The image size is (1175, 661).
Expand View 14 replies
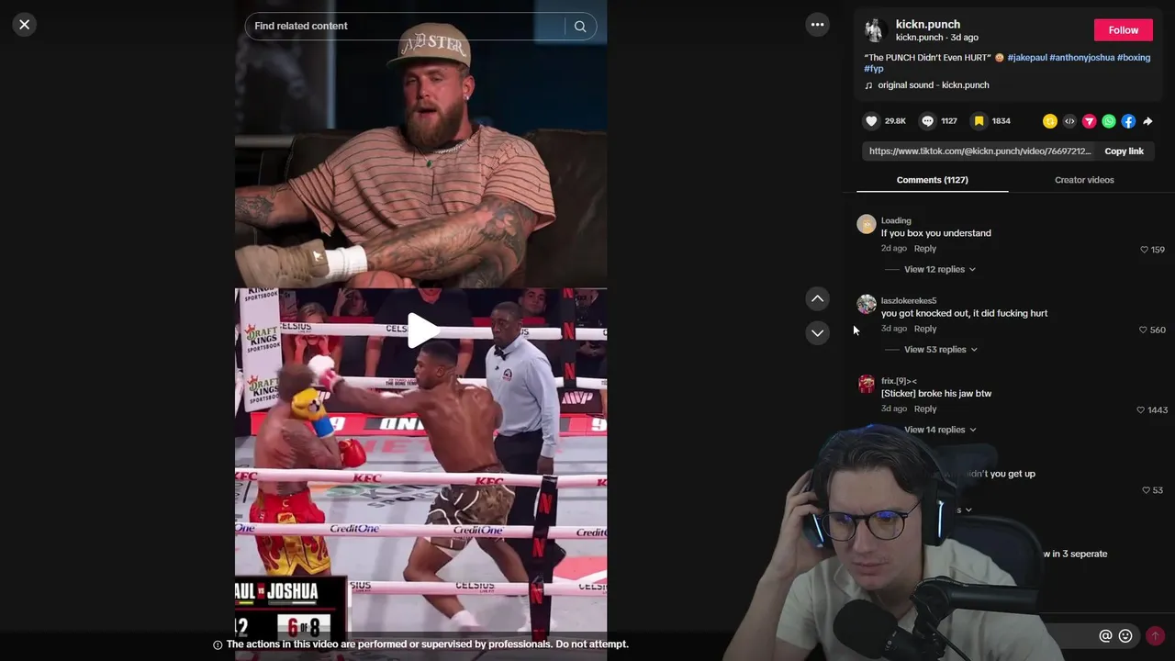(x=939, y=430)
